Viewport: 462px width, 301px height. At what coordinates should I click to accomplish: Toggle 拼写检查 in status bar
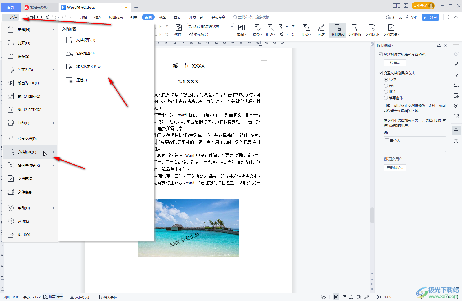[x=53, y=297]
